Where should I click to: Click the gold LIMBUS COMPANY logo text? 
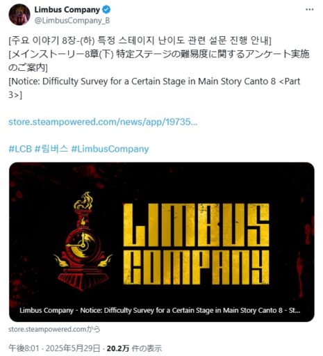[x=196, y=244]
